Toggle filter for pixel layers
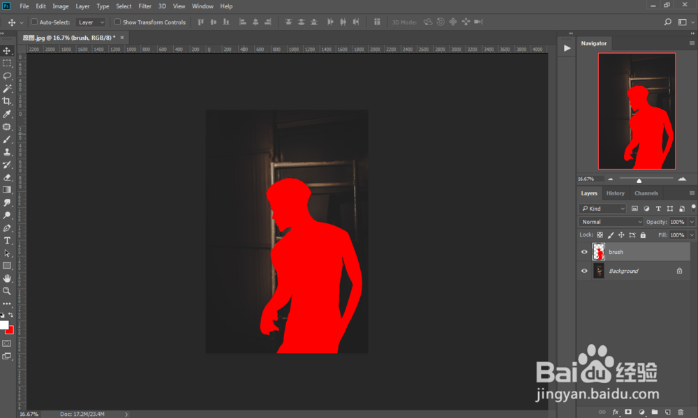 pyautogui.click(x=634, y=209)
